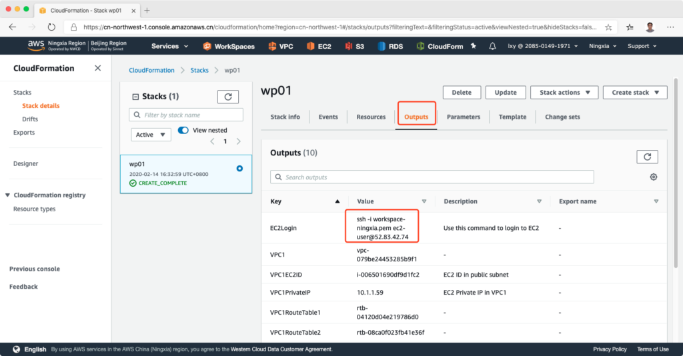Collapse the Stacks panel header
The width and height of the screenshot is (683, 356).
[136, 97]
